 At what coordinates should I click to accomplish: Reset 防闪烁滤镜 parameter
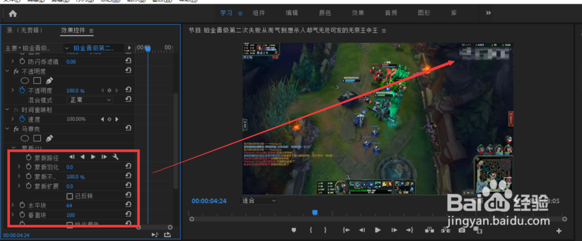129,61
